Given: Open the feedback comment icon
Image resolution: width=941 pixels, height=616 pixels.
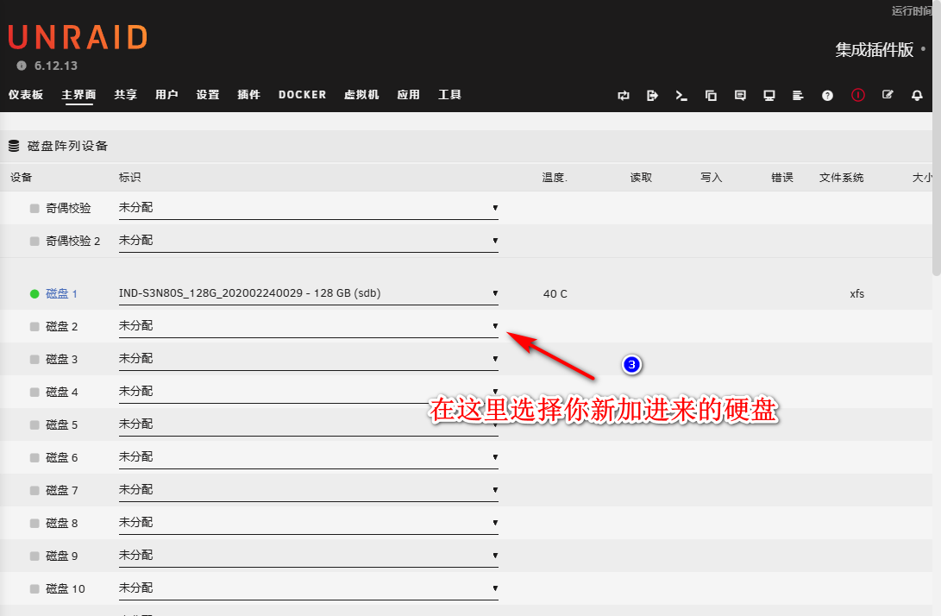Looking at the screenshot, I should pos(740,96).
